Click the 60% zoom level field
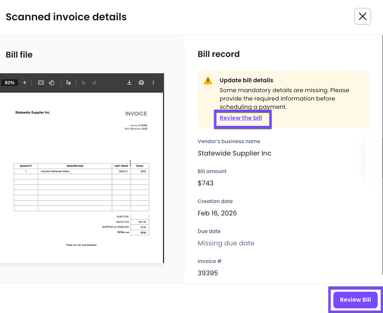This screenshot has height=313, width=383. [10, 83]
